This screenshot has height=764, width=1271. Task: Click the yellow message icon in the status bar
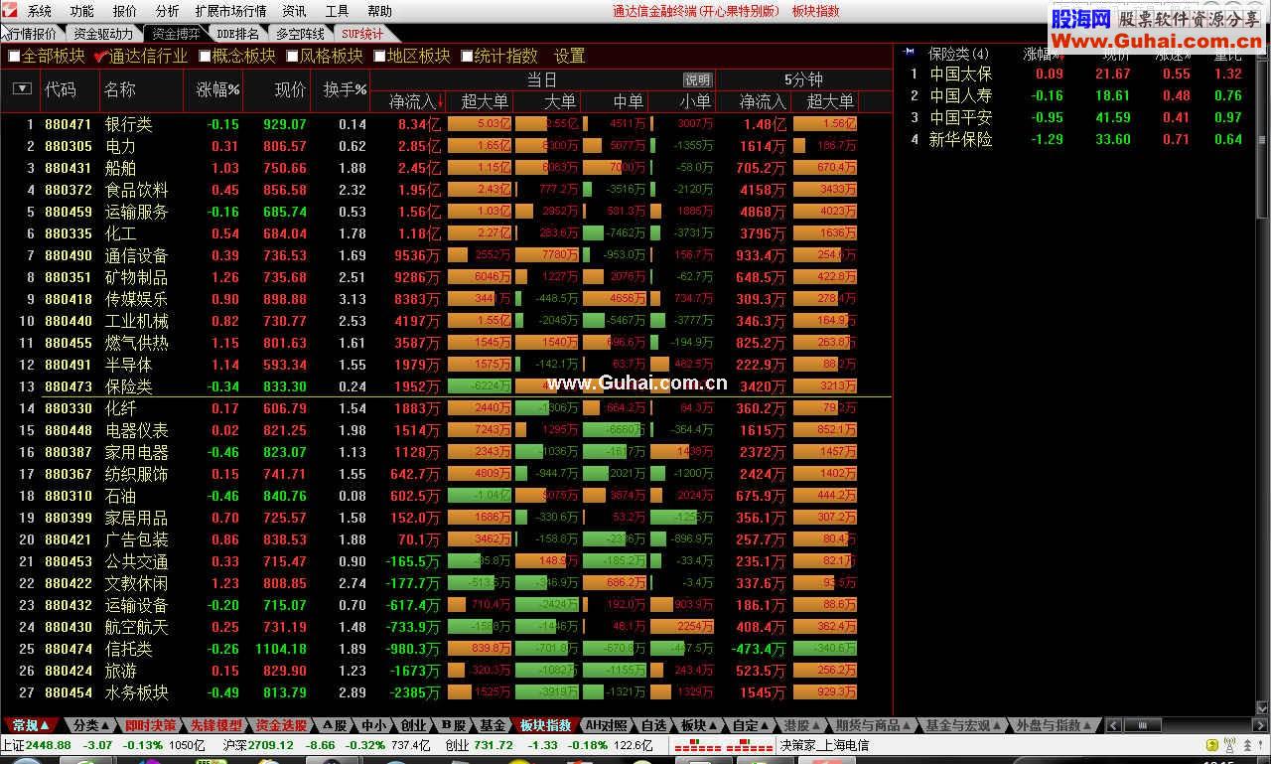coord(1210,745)
